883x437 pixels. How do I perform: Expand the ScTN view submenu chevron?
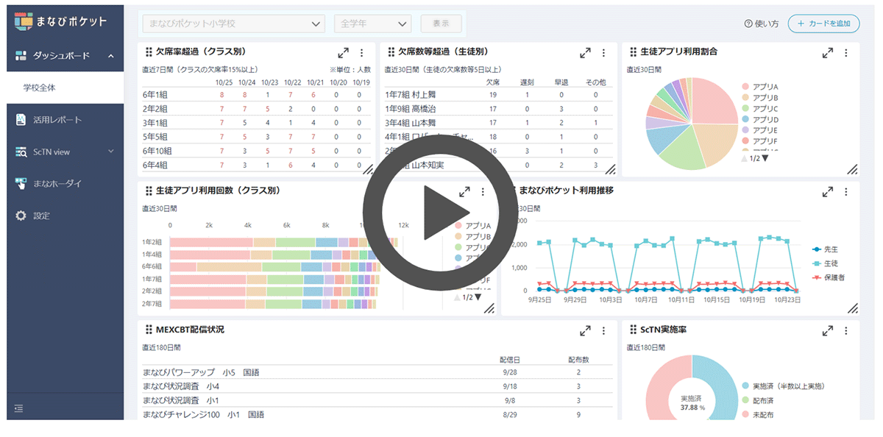click(x=111, y=152)
